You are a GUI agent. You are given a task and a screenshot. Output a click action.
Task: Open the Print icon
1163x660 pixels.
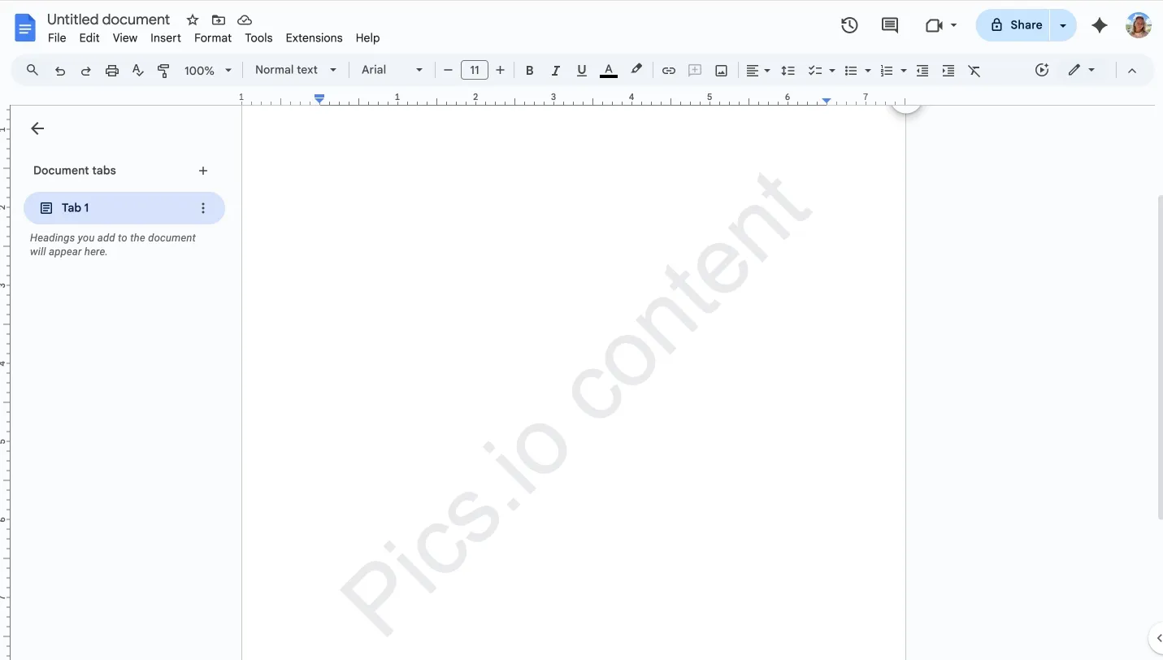(x=111, y=70)
